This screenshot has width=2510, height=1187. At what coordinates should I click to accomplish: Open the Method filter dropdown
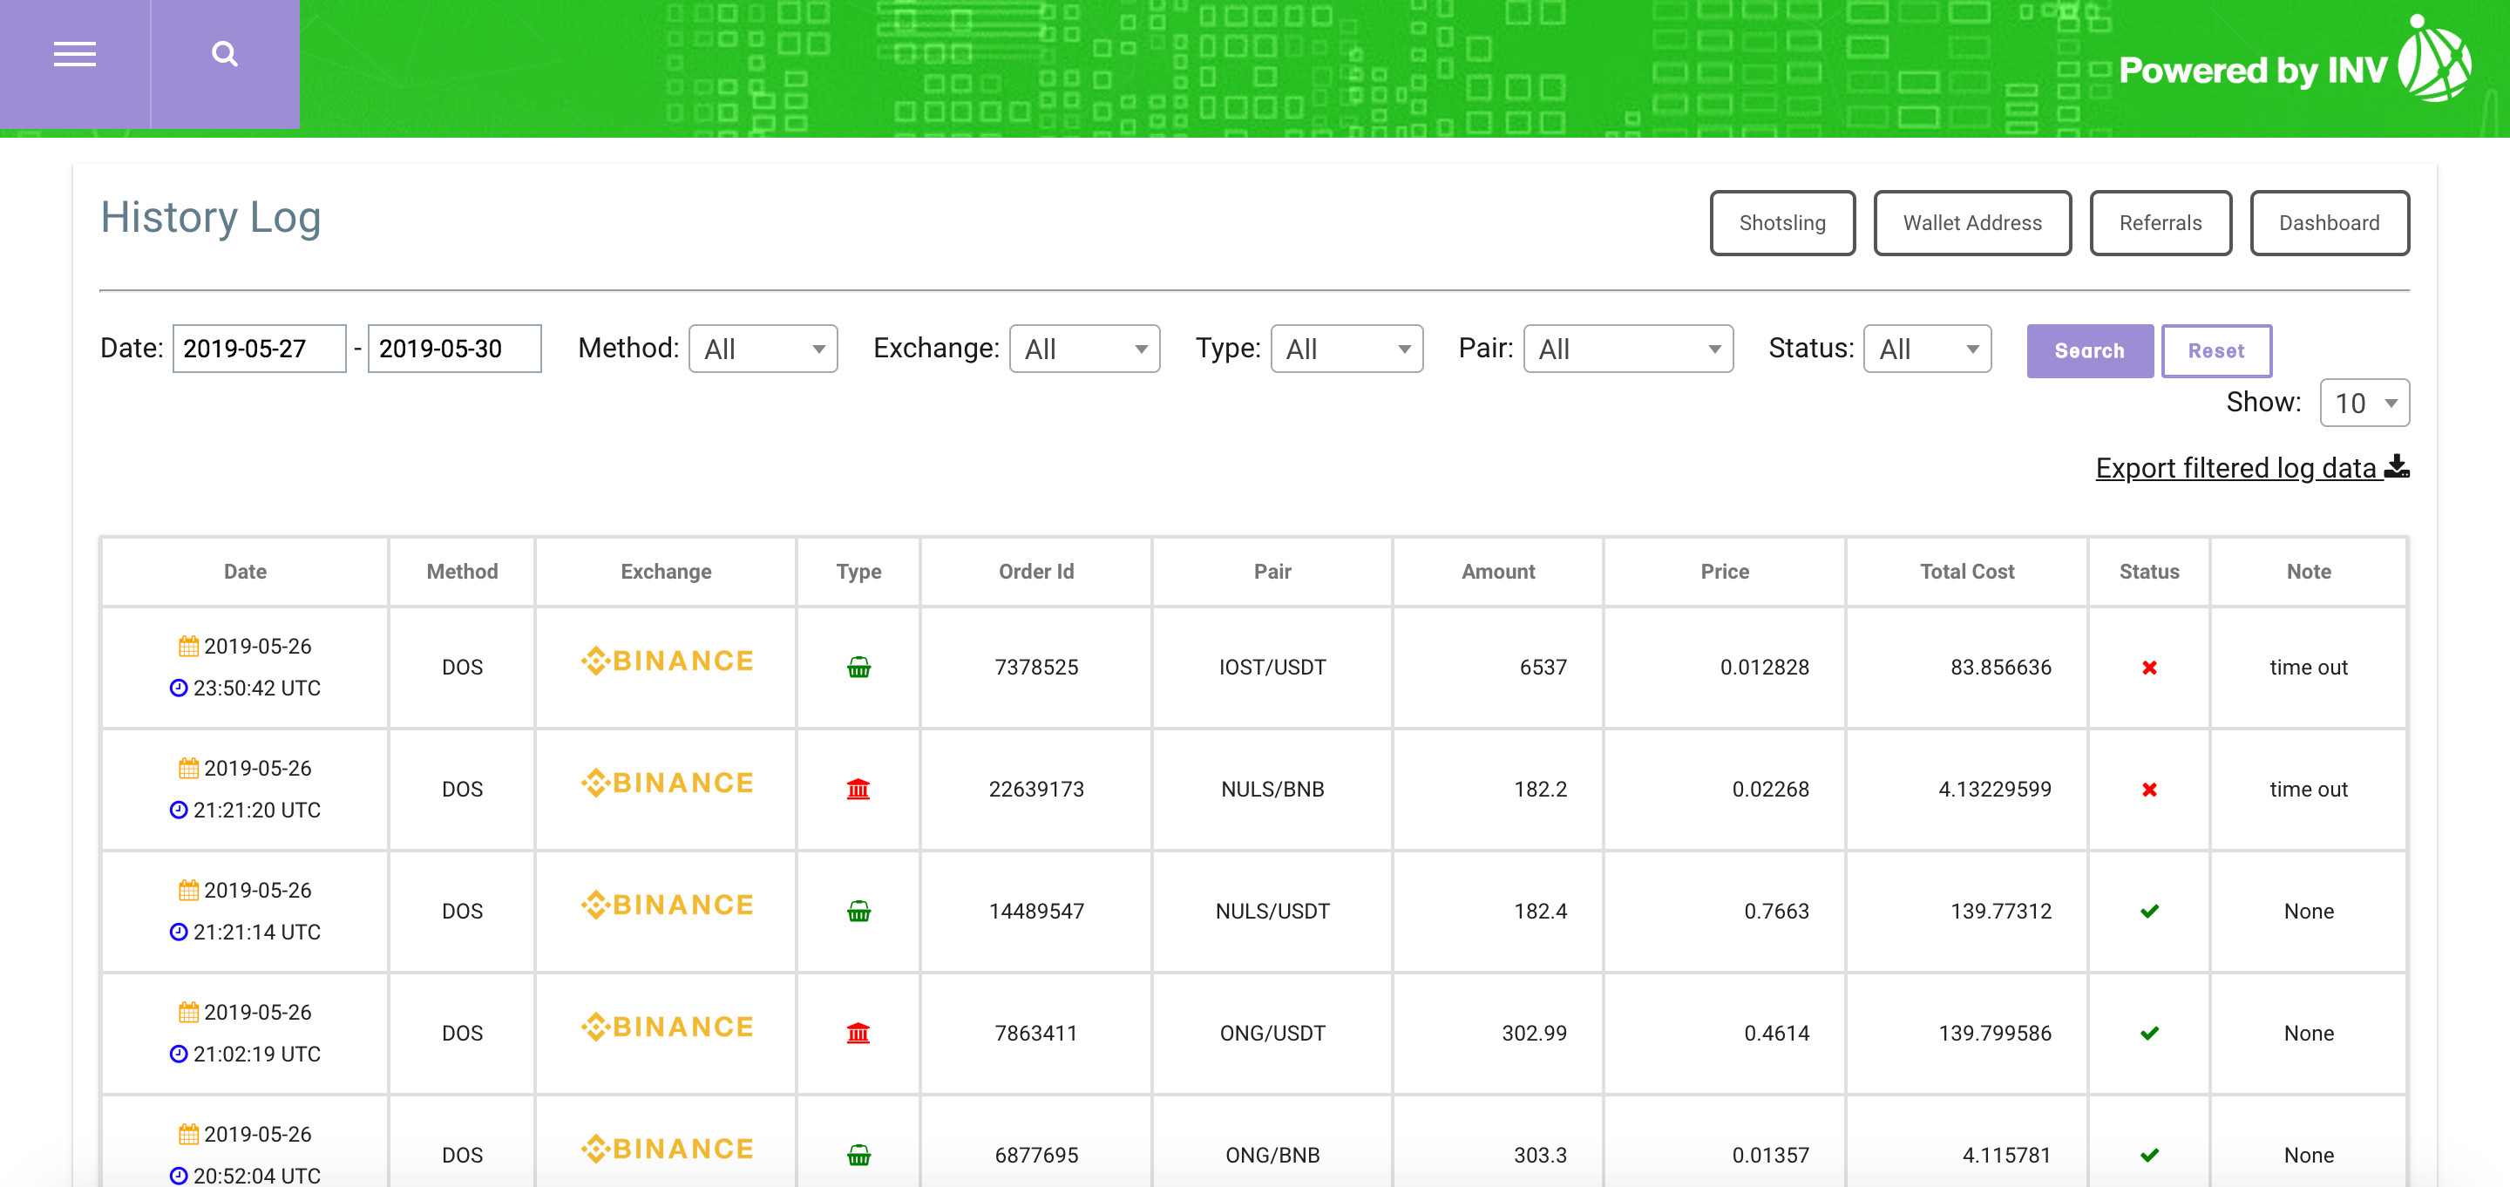[763, 349]
